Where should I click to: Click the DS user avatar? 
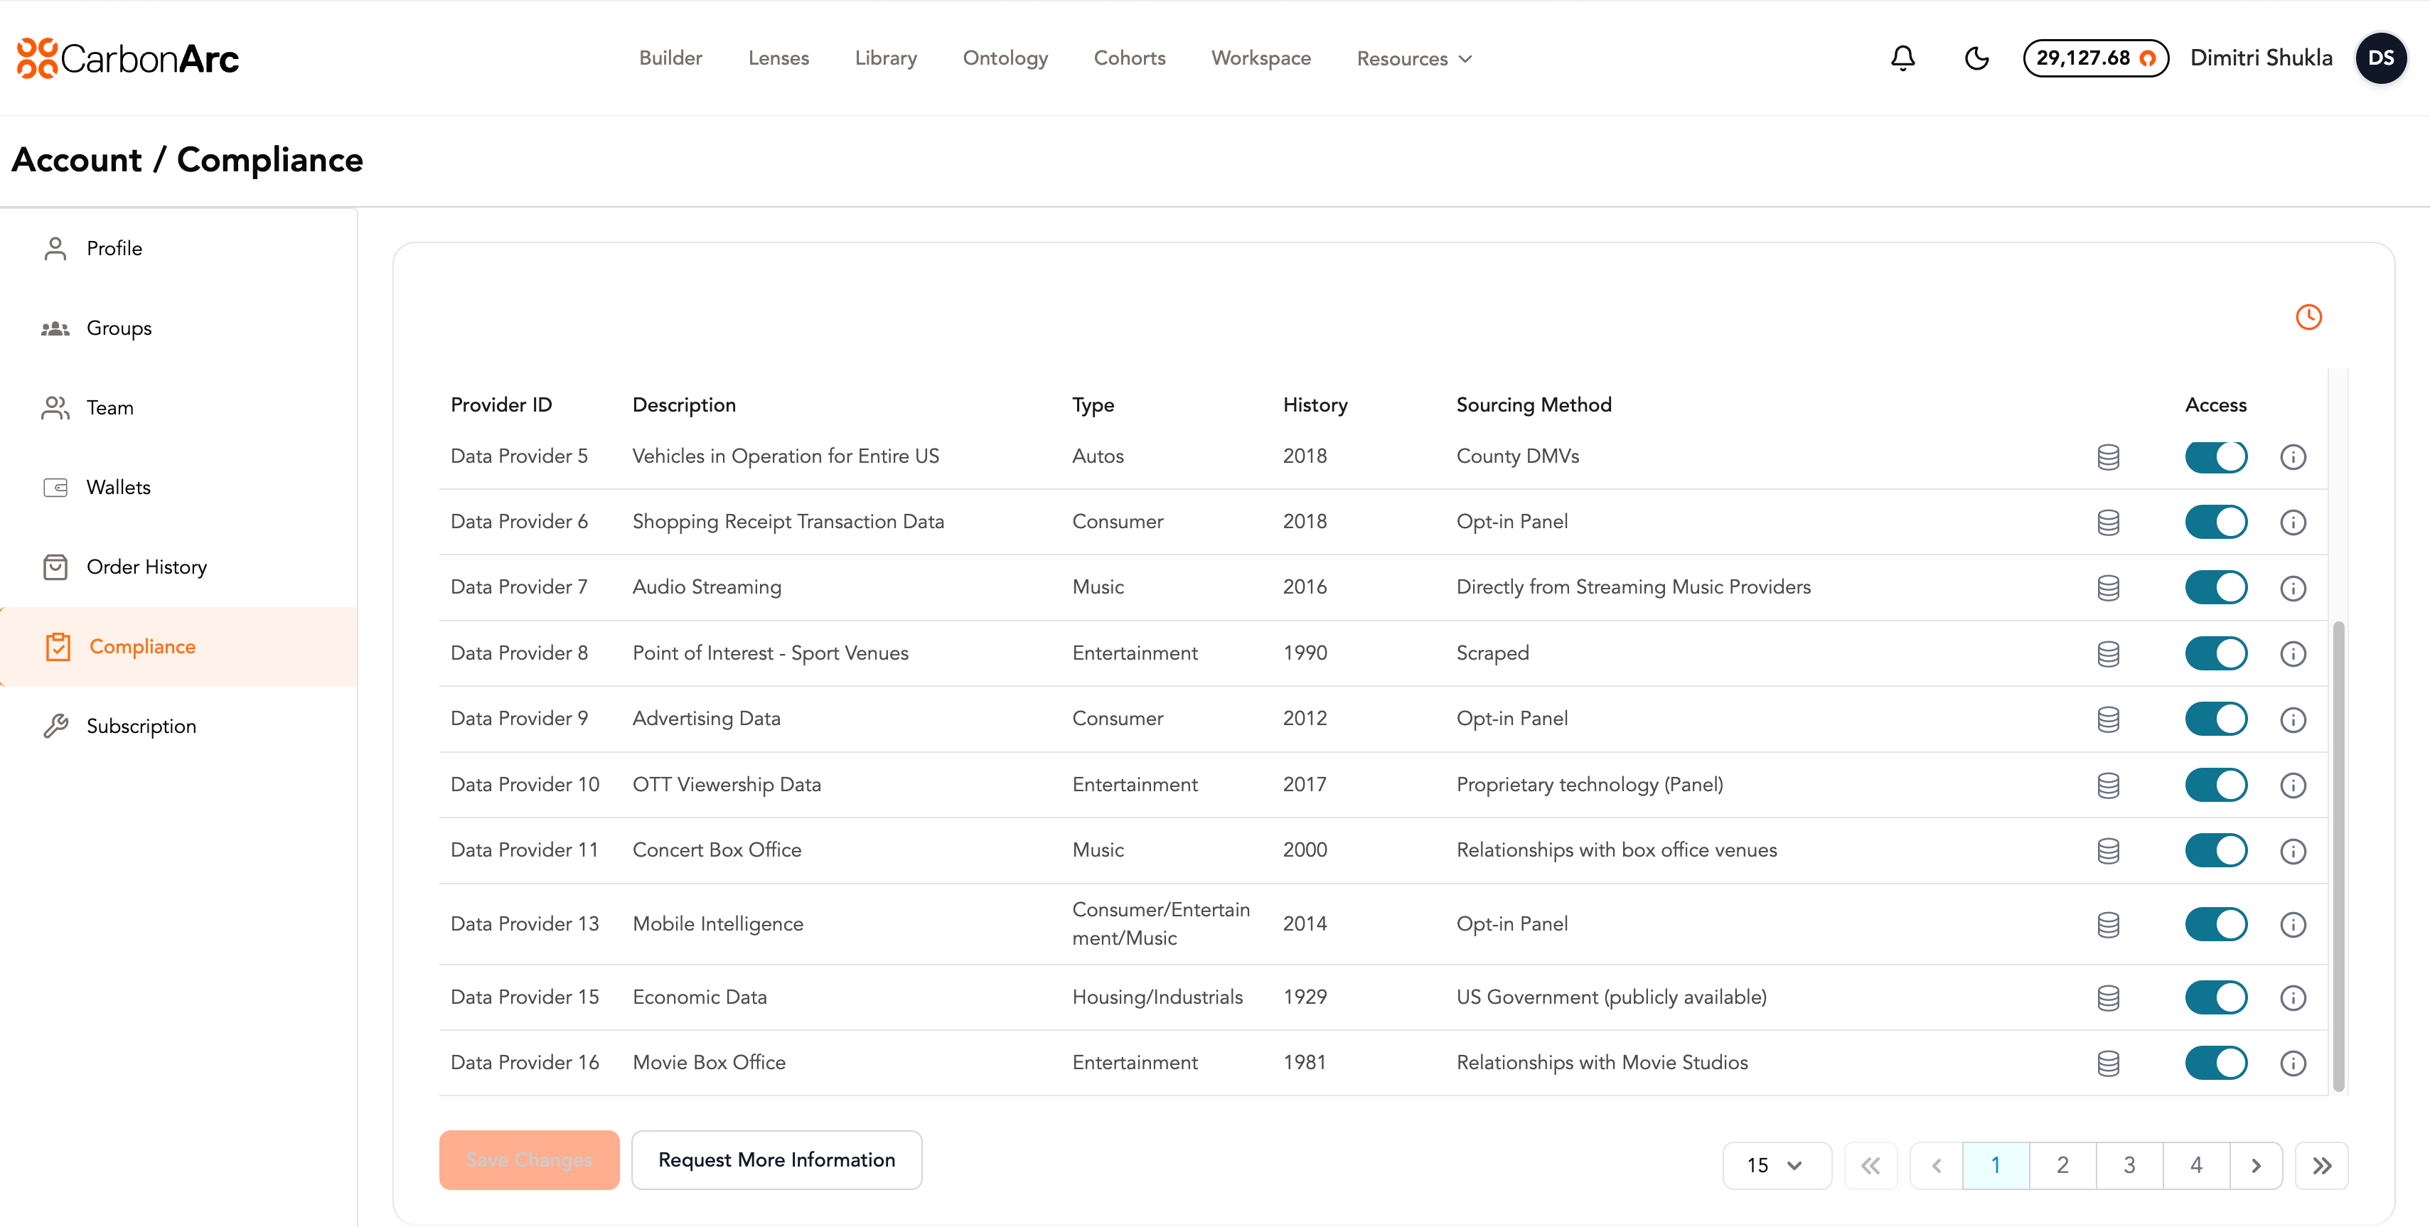pos(2381,58)
